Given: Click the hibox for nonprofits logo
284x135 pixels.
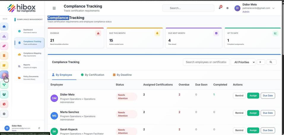Looking at the screenshot, I should (22, 8).
